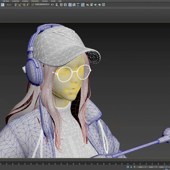Viewport: 170px width, 170px height.
Task: Toggle the 3D Snaps tool
Action: [x=16, y=5]
